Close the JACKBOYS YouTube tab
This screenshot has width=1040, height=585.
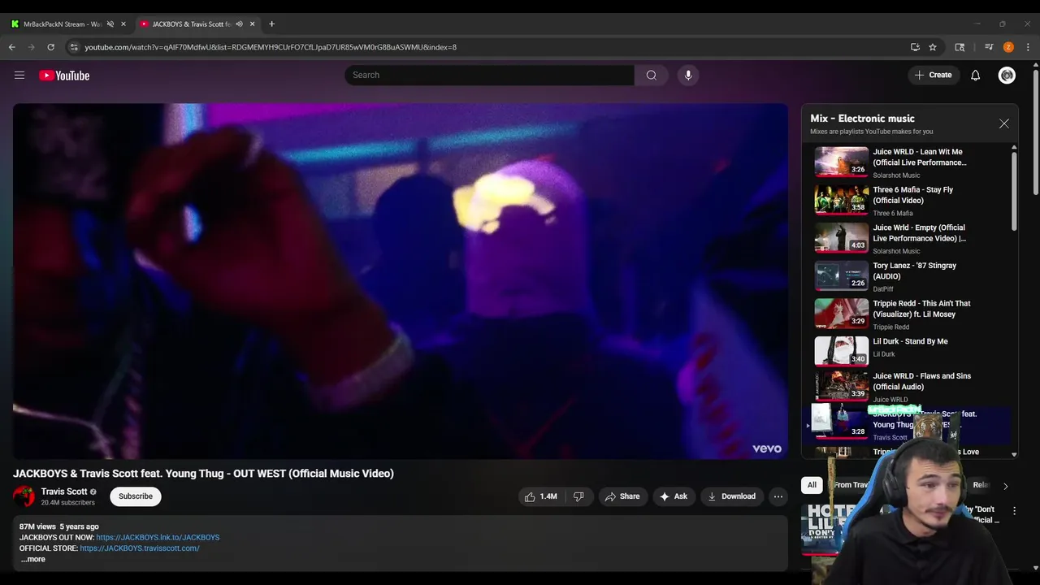click(252, 24)
